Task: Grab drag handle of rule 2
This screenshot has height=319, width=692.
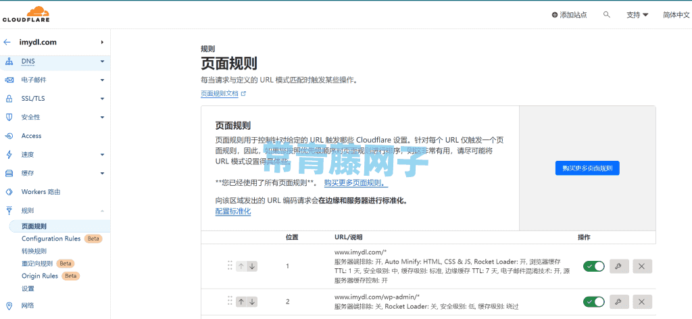Action: 230,301
